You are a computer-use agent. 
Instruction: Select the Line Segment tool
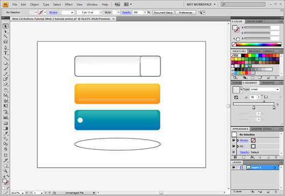5,58
